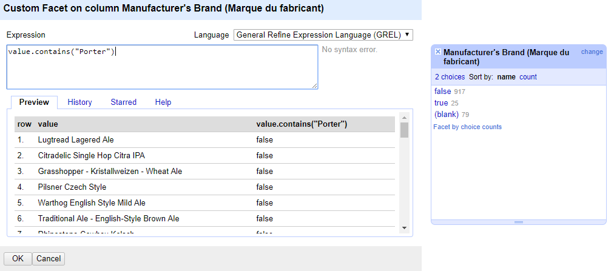Select the false facet choice
Screen dimensions: 614x271
442,91
